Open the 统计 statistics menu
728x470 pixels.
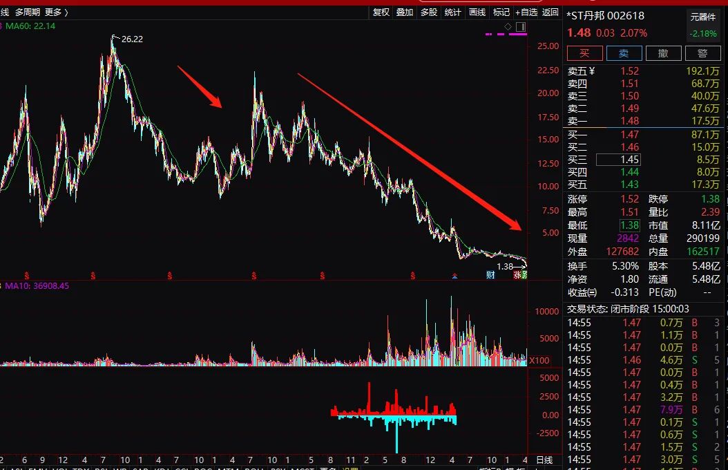click(452, 12)
